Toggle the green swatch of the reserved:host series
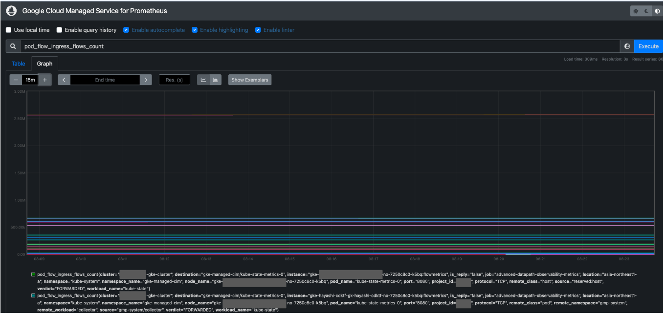The image size is (665, 315). click(x=33, y=274)
